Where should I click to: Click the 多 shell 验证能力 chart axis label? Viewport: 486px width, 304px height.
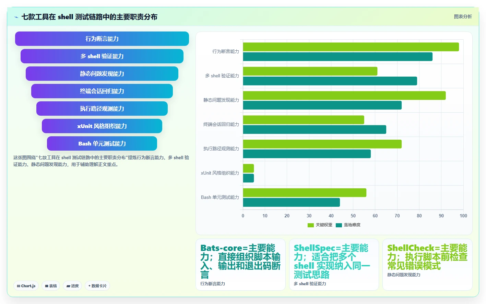click(222, 76)
